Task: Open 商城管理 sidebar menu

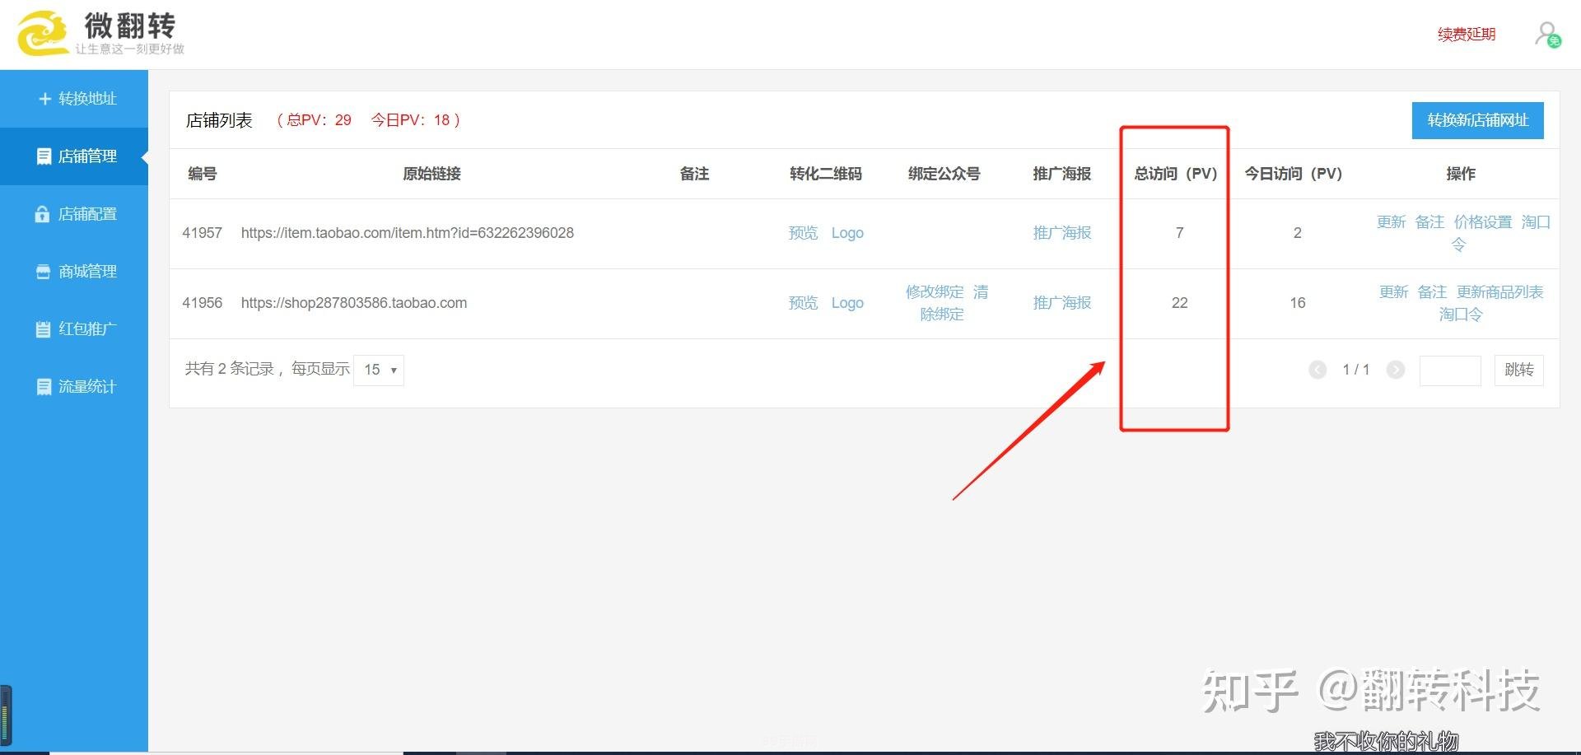Action: point(74,272)
